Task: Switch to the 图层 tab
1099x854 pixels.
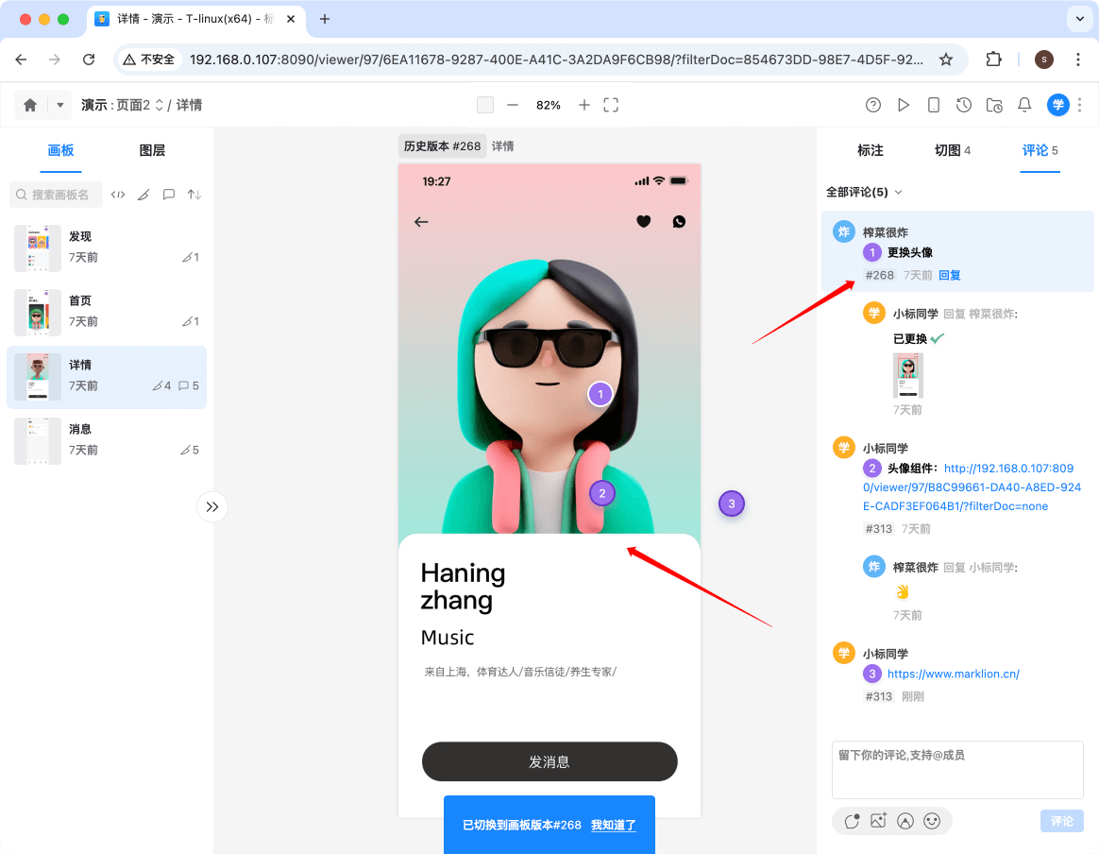Action: [x=151, y=150]
